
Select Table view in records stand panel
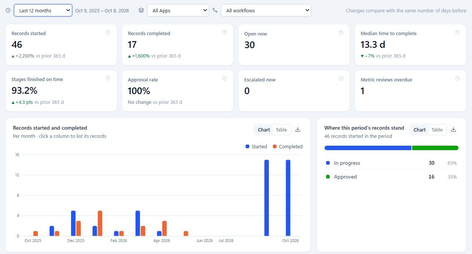pyautogui.click(x=437, y=130)
